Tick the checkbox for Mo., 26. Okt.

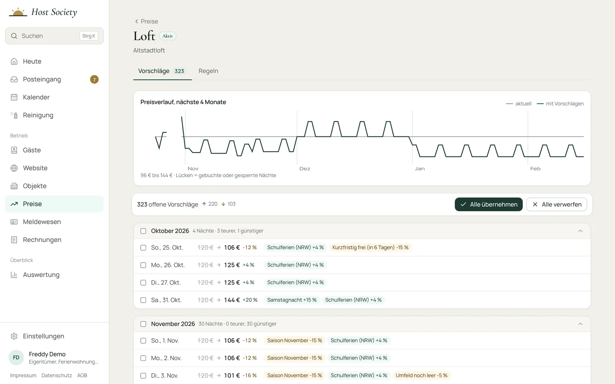(x=143, y=265)
